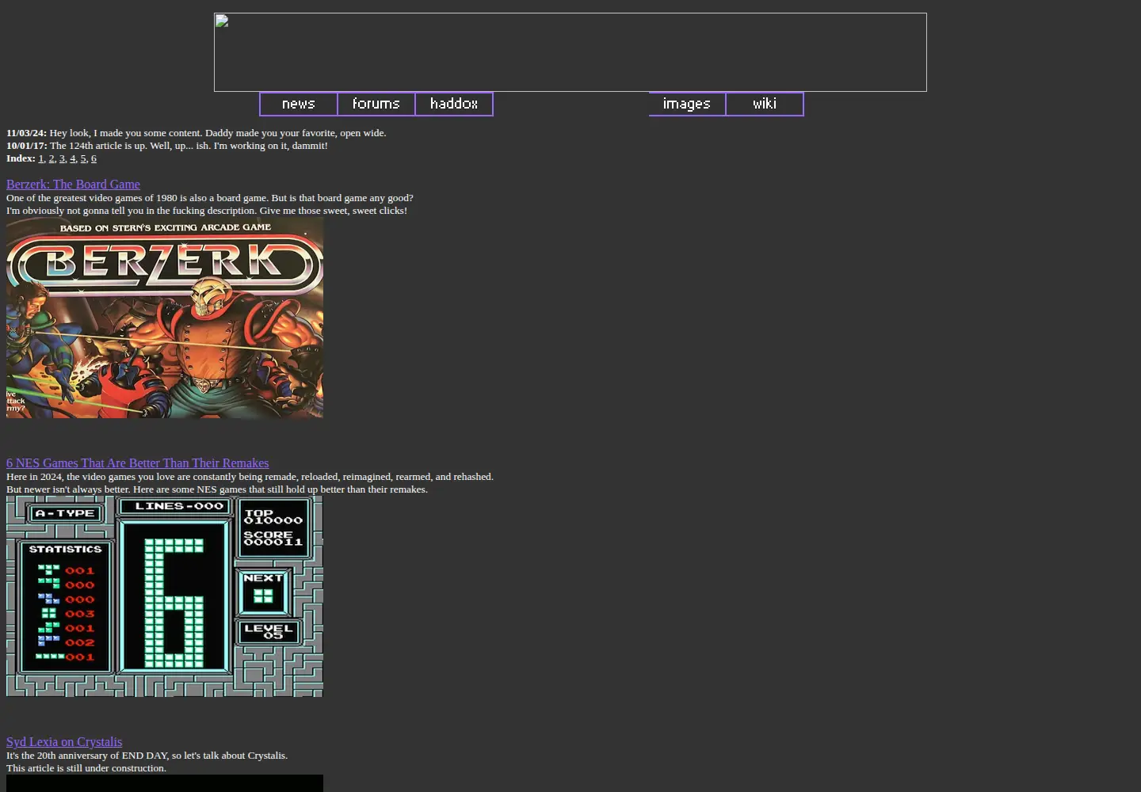Go to index page 4
This screenshot has width=1141, height=792.
pyautogui.click(x=72, y=158)
